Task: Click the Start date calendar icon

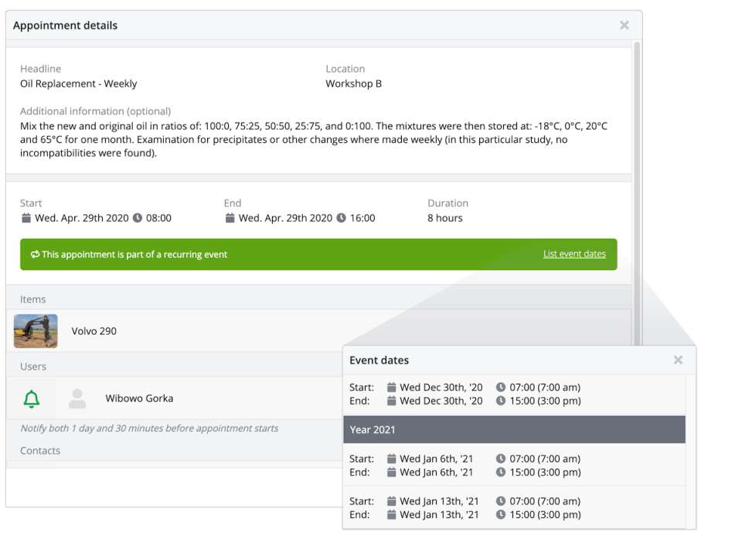Action: [x=26, y=218]
